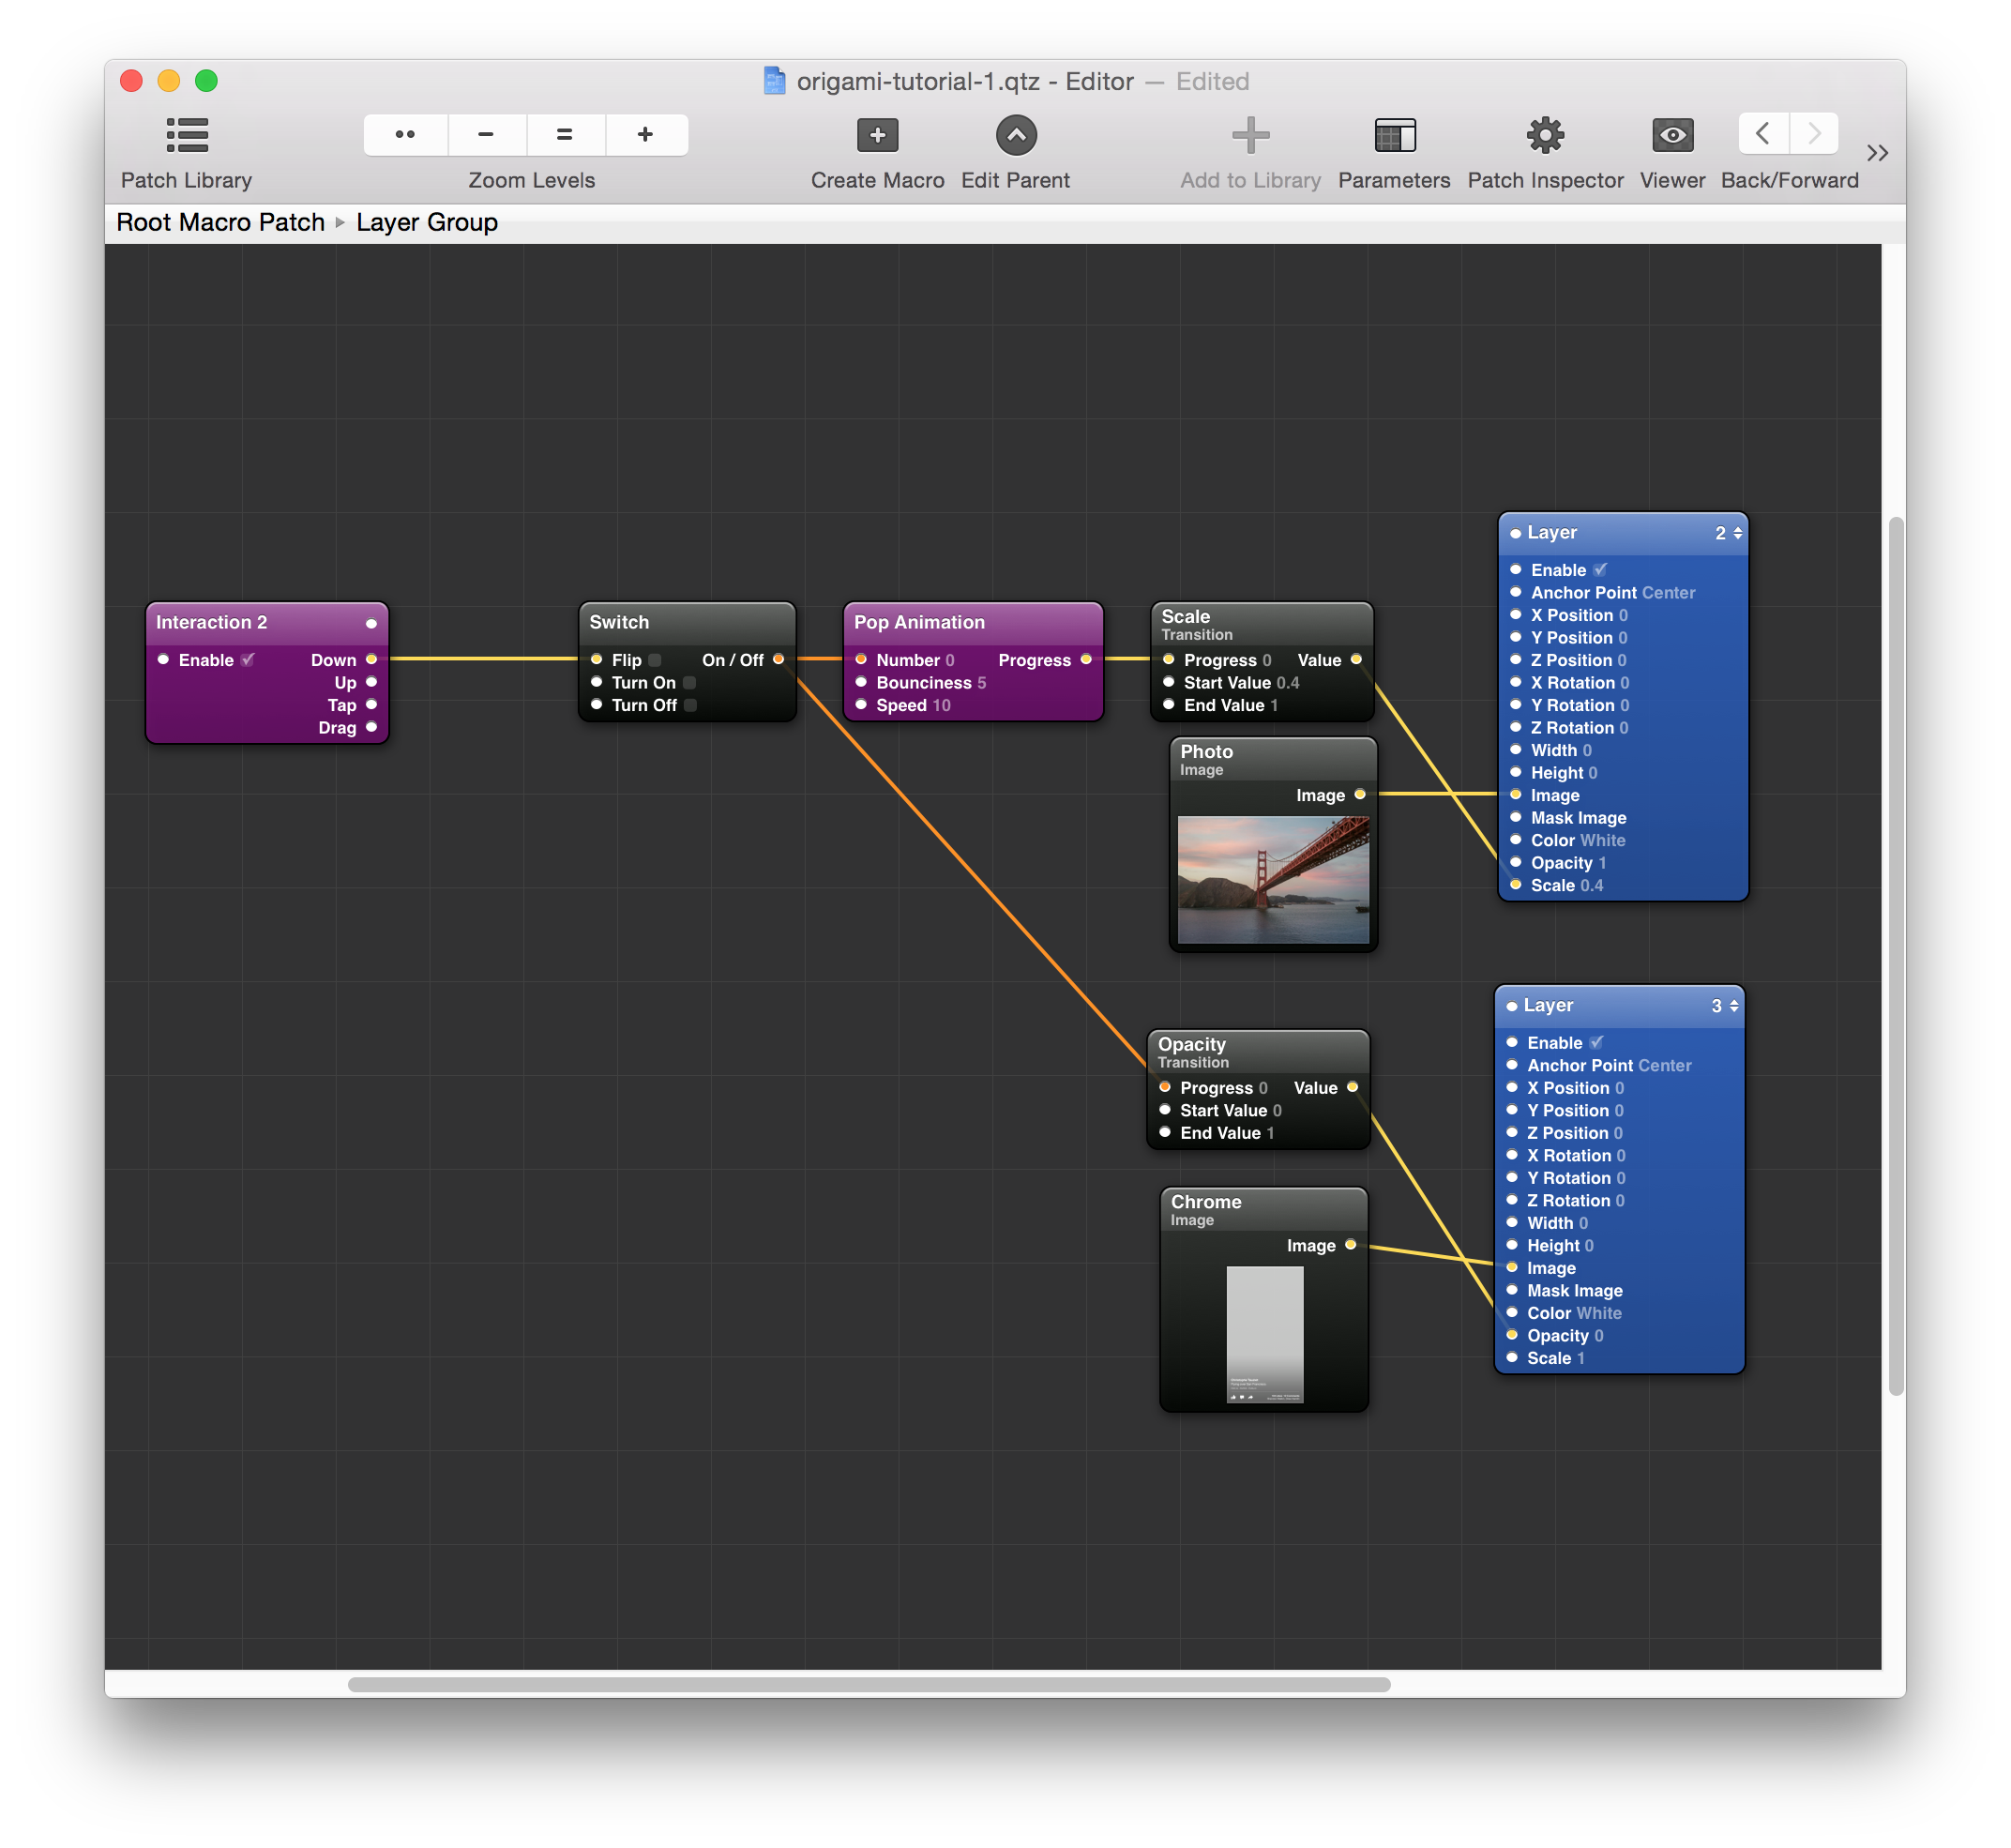The height and width of the screenshot is (1848, 2011).
Task: Click the Add to Library icon
Action: (x=1250, y=135)
